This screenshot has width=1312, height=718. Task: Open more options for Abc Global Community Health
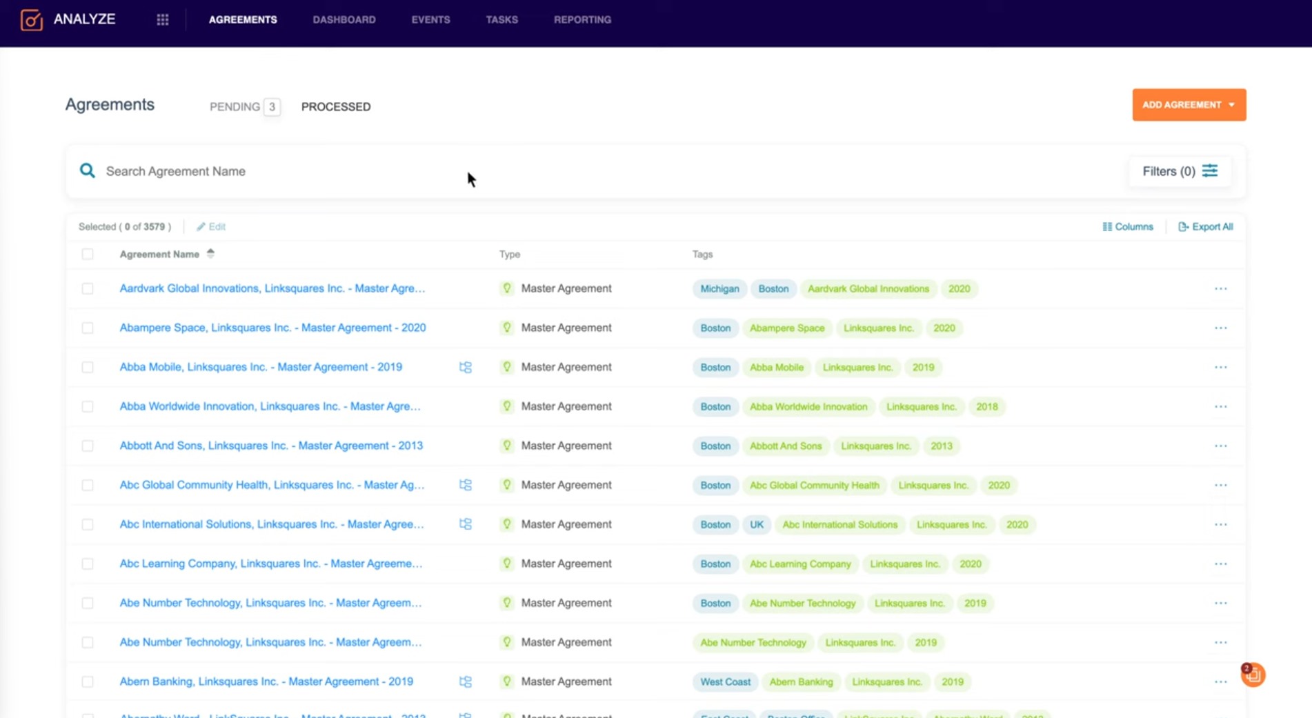pyautogui.click(x=1221, y=485)
